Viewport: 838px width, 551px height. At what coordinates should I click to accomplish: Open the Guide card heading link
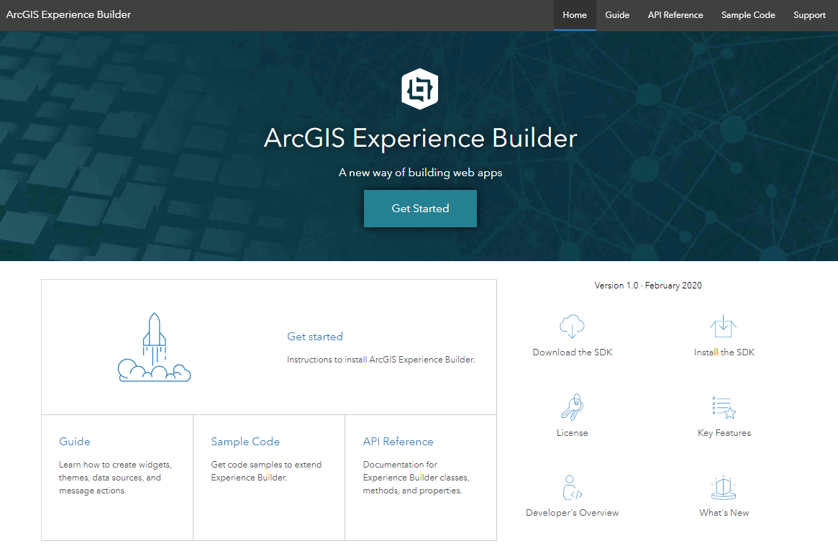pos(74,442)
